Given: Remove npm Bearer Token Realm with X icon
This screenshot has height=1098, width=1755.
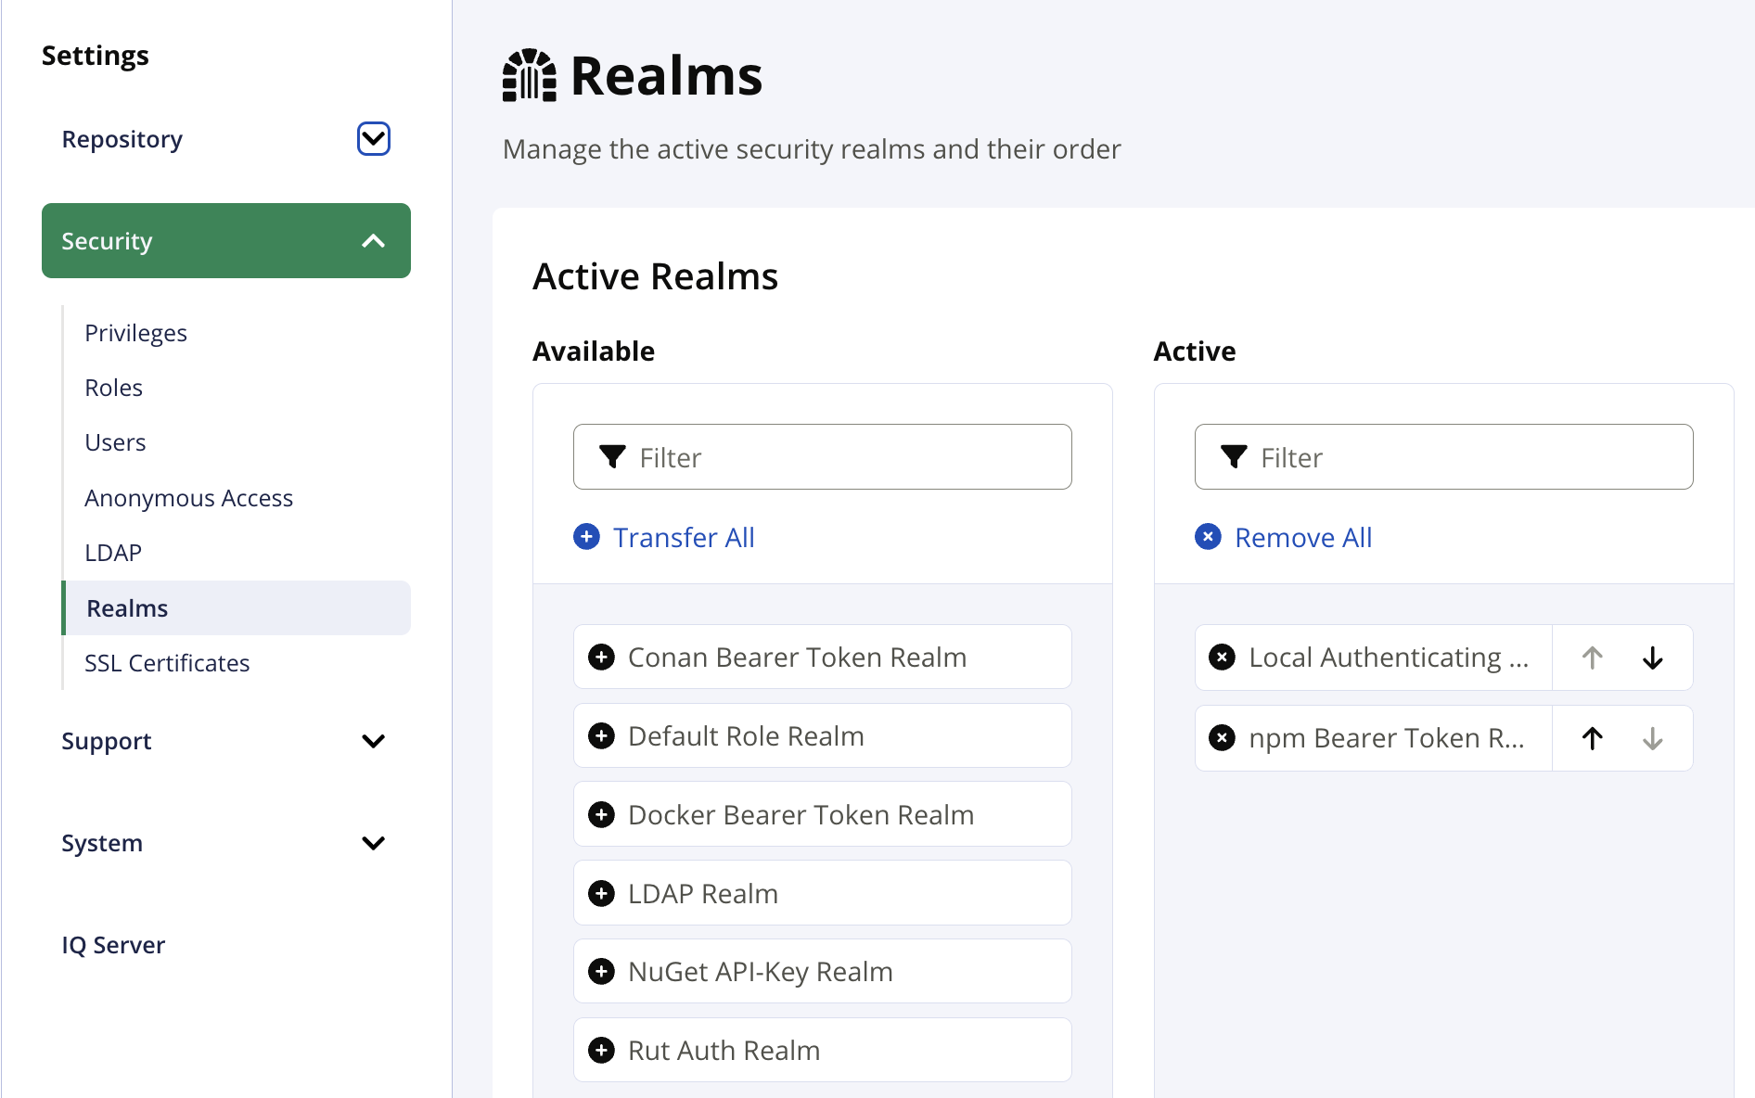Looking at the screenshot, I should [x=1223, y=738].
